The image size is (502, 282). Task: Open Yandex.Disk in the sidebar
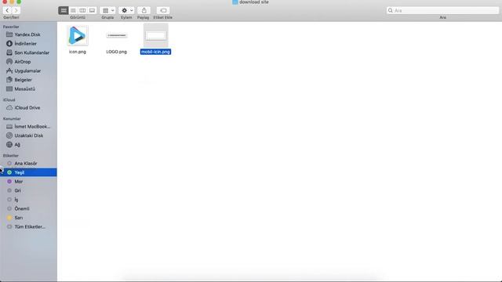click(28, 34)
